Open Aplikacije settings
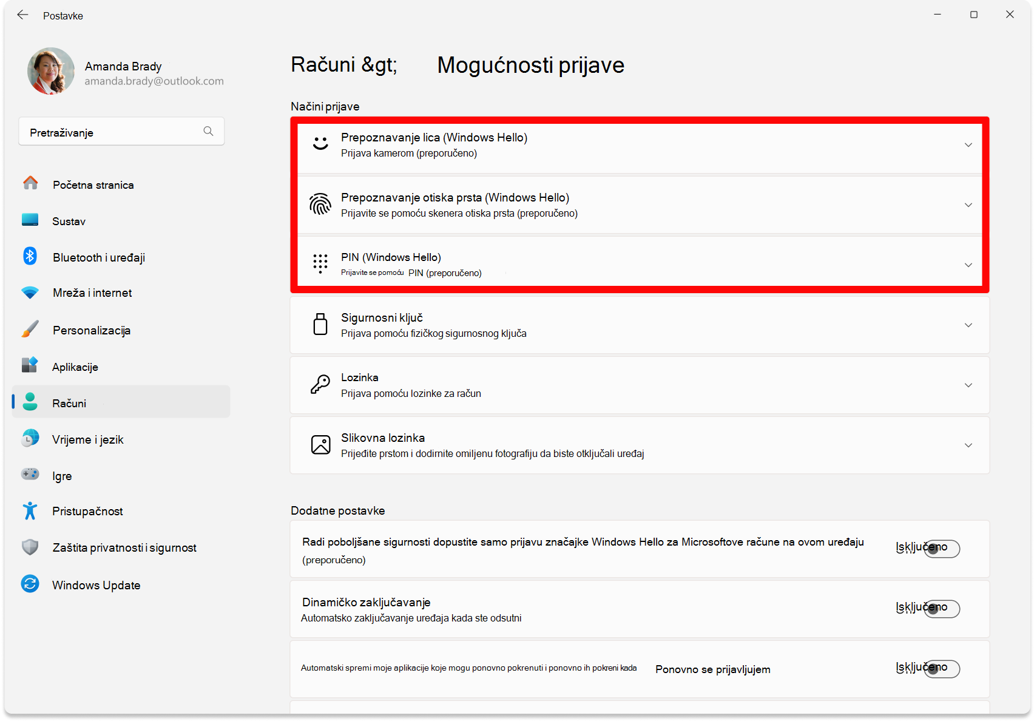 click(121, 367)
